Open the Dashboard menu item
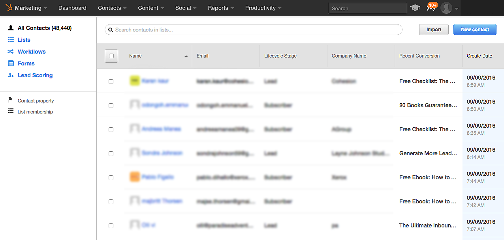Viewport: 504px width, 240px height. pos(72,8)
